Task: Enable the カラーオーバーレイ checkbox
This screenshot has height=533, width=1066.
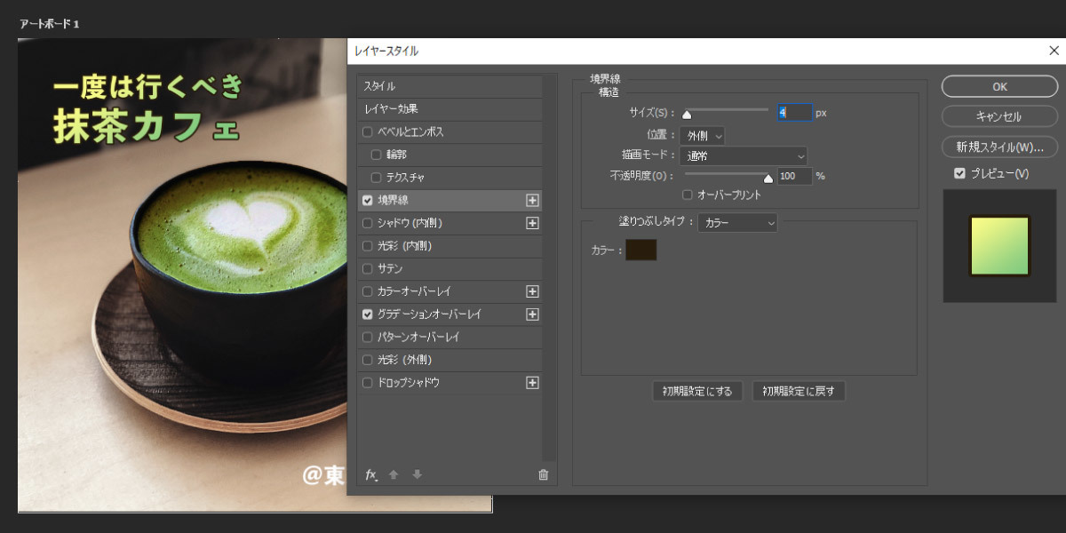Action: [x=368, y=291]
